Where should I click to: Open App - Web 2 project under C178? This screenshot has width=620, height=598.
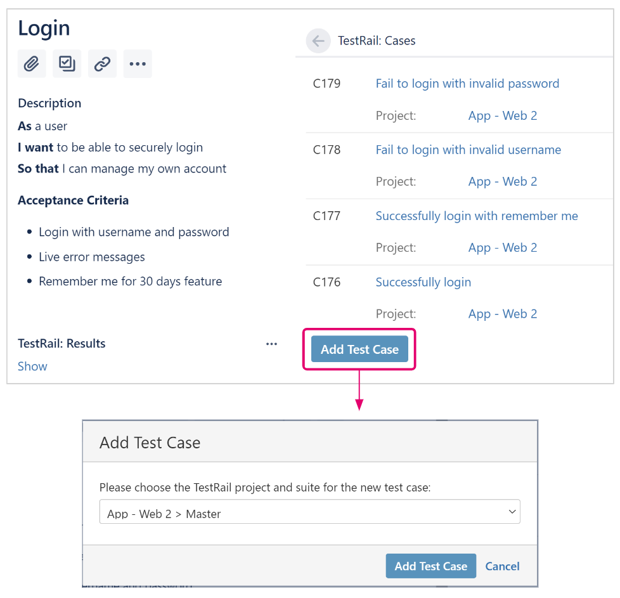(503, 182)
